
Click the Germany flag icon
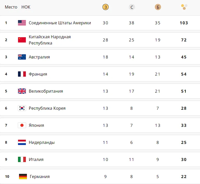(23, 176)
